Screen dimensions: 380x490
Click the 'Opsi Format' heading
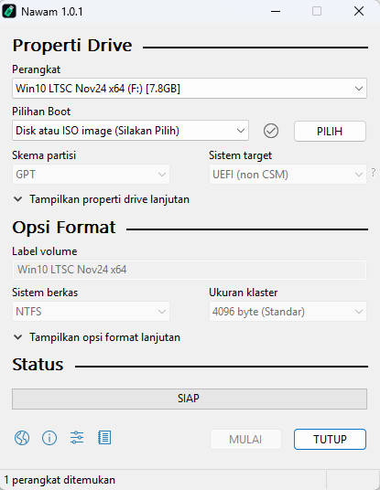click(64, 228)
